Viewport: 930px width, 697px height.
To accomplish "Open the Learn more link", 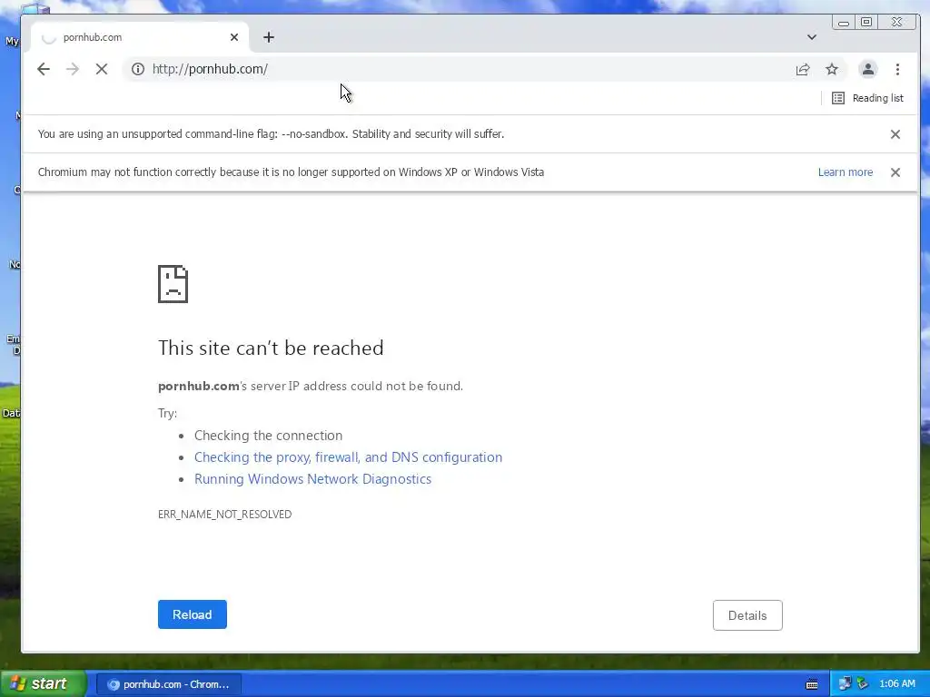I will coord(846,172).
